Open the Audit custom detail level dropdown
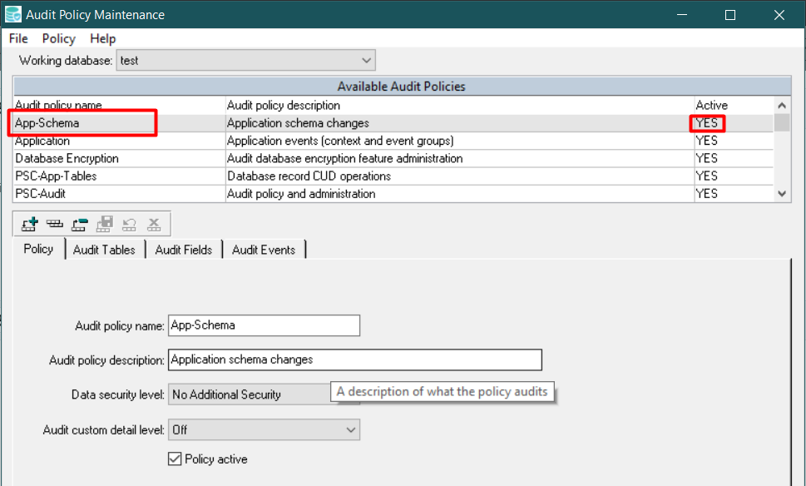Viewport: 806px width, 486px height. click(x=351, y=429)
